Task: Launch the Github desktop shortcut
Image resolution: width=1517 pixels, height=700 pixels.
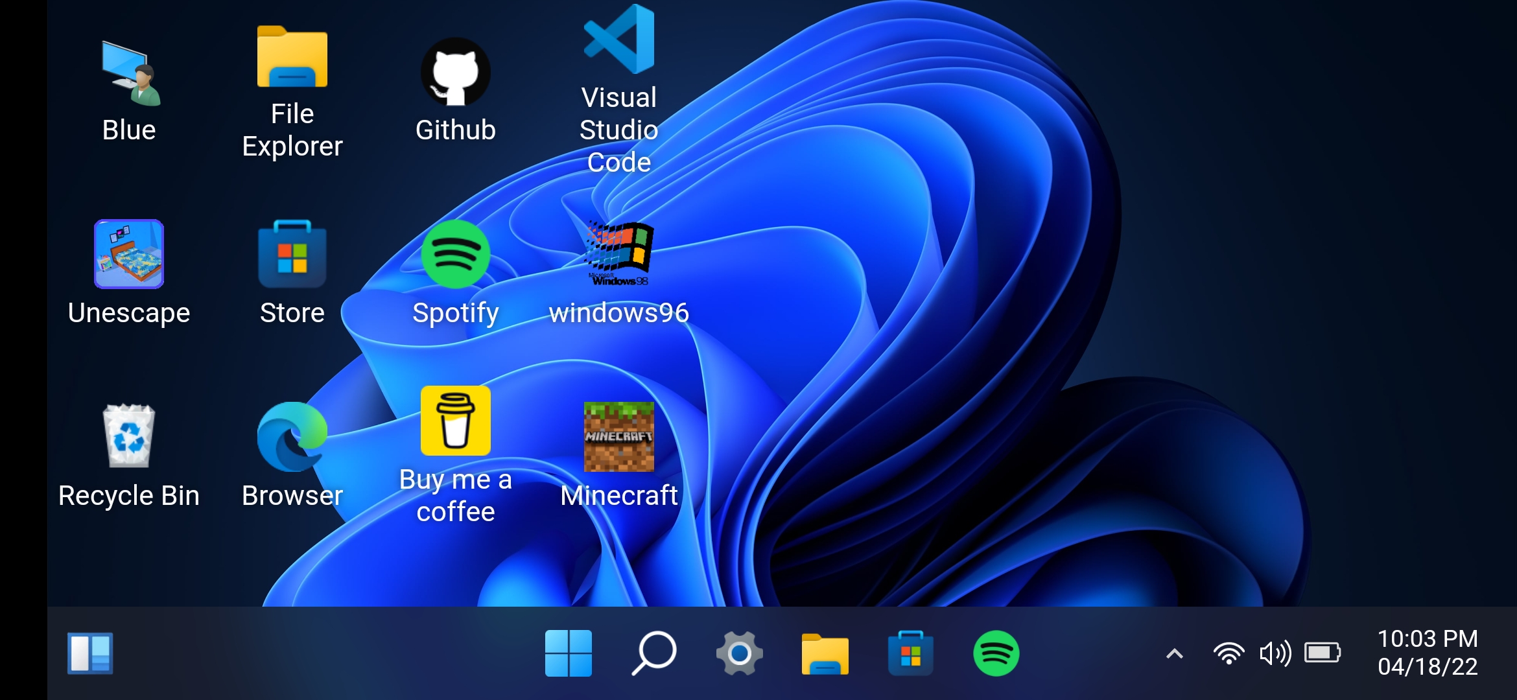Action: 456,70
